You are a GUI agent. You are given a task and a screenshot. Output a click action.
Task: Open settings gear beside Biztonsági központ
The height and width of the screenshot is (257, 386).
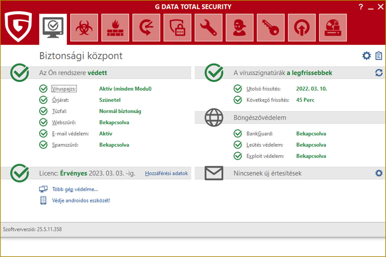(x=366, y=56)
